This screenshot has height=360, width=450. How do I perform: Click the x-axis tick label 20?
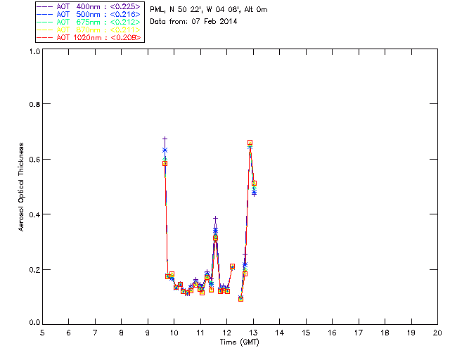[437, 333]
